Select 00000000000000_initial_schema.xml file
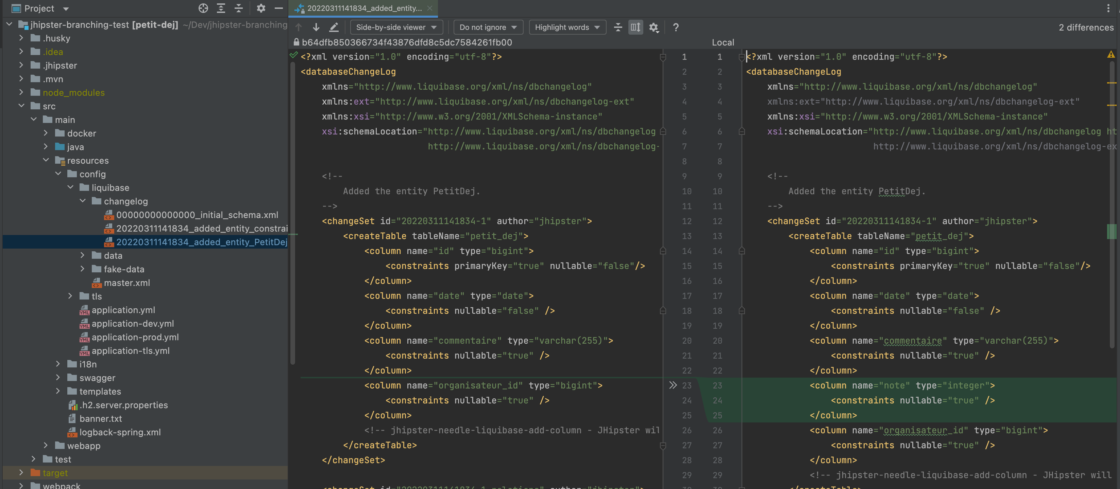This screenshot has height=489, width=1120. click(x=197, y=215)
